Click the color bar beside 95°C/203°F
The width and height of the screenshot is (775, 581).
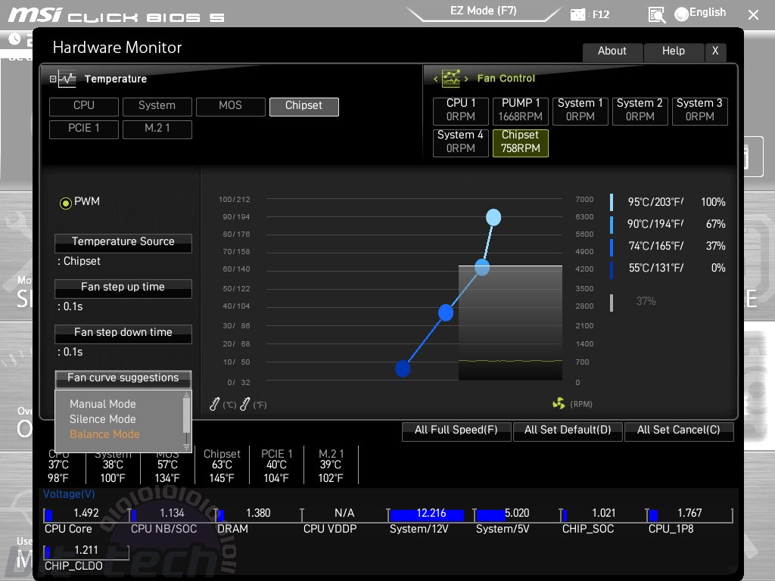pyautogui.click(x=612, y=203)
